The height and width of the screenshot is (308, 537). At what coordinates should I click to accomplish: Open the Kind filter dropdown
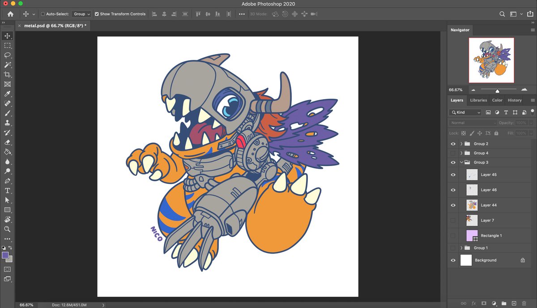[x=465, y=112]
